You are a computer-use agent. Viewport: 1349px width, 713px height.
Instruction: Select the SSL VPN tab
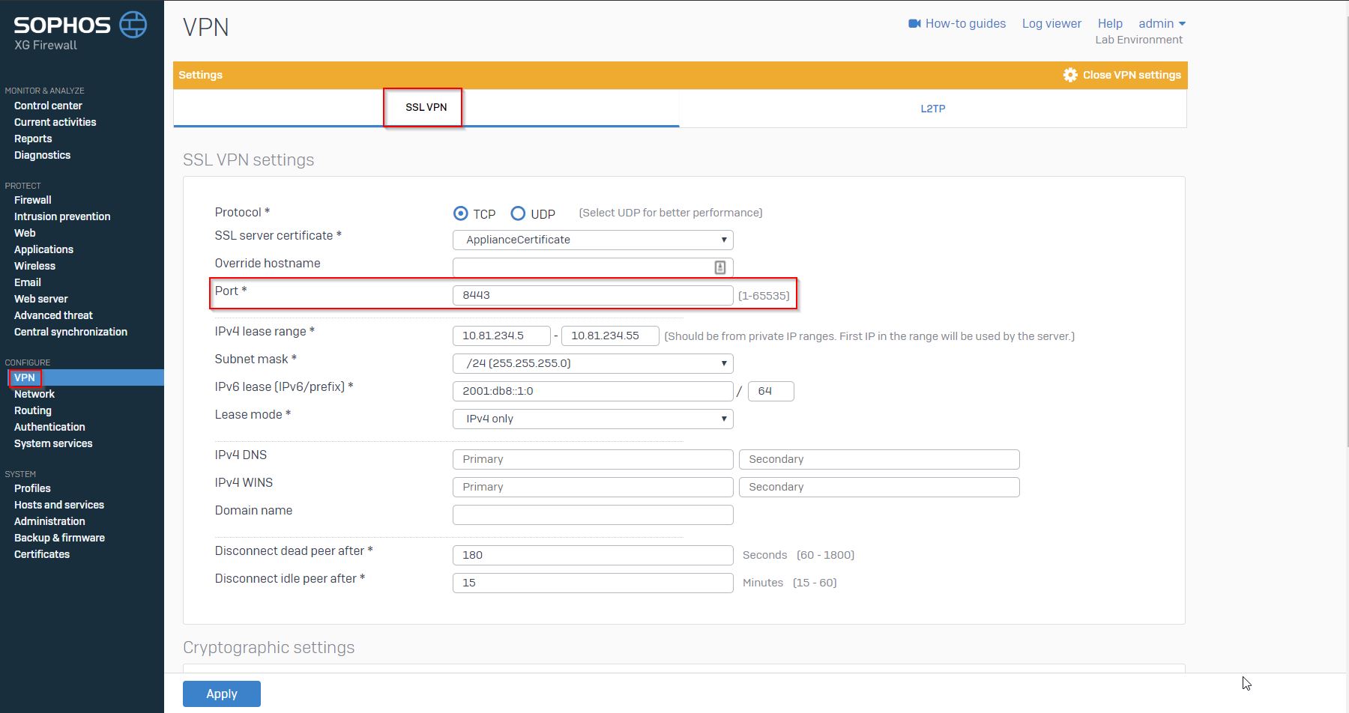tap(426, 107)
